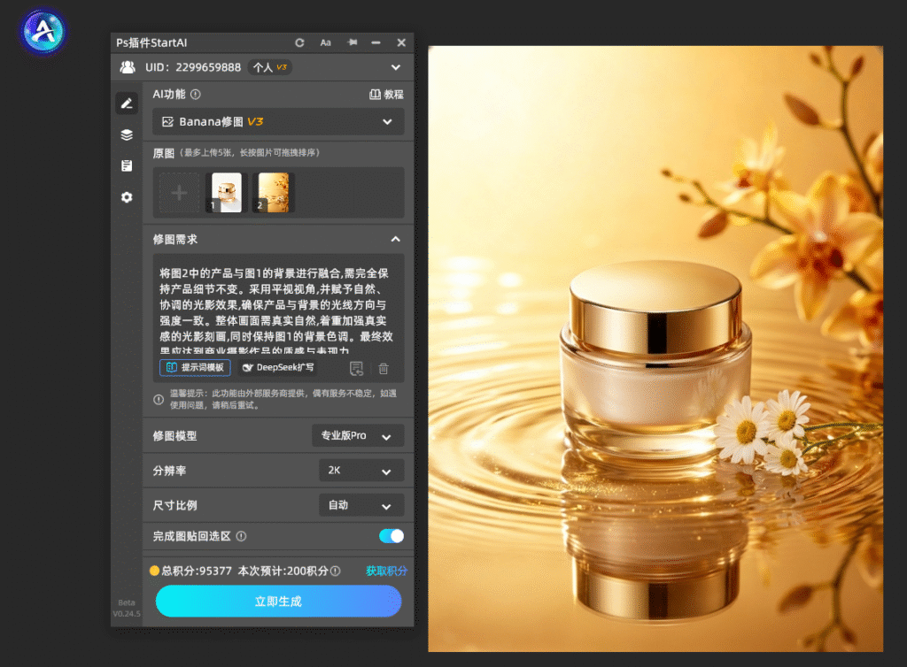Open the 提示词模板 prompt templates

pyautogui.click(x=195, y=368)
